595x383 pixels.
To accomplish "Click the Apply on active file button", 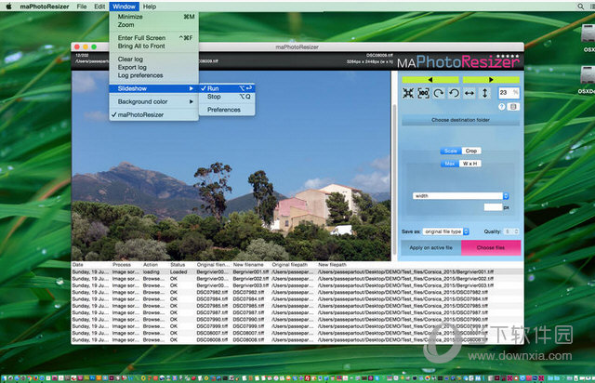I will (431, 248).
